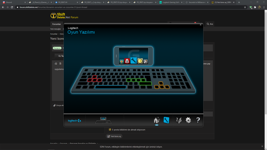Open the Logitech help question mark

pyautogui.click(x=198, y=120)
